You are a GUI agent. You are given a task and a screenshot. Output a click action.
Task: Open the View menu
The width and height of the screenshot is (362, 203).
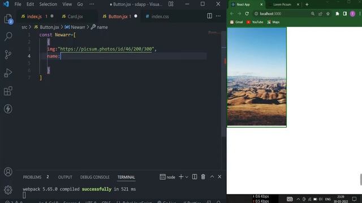[x=67, y=4]
